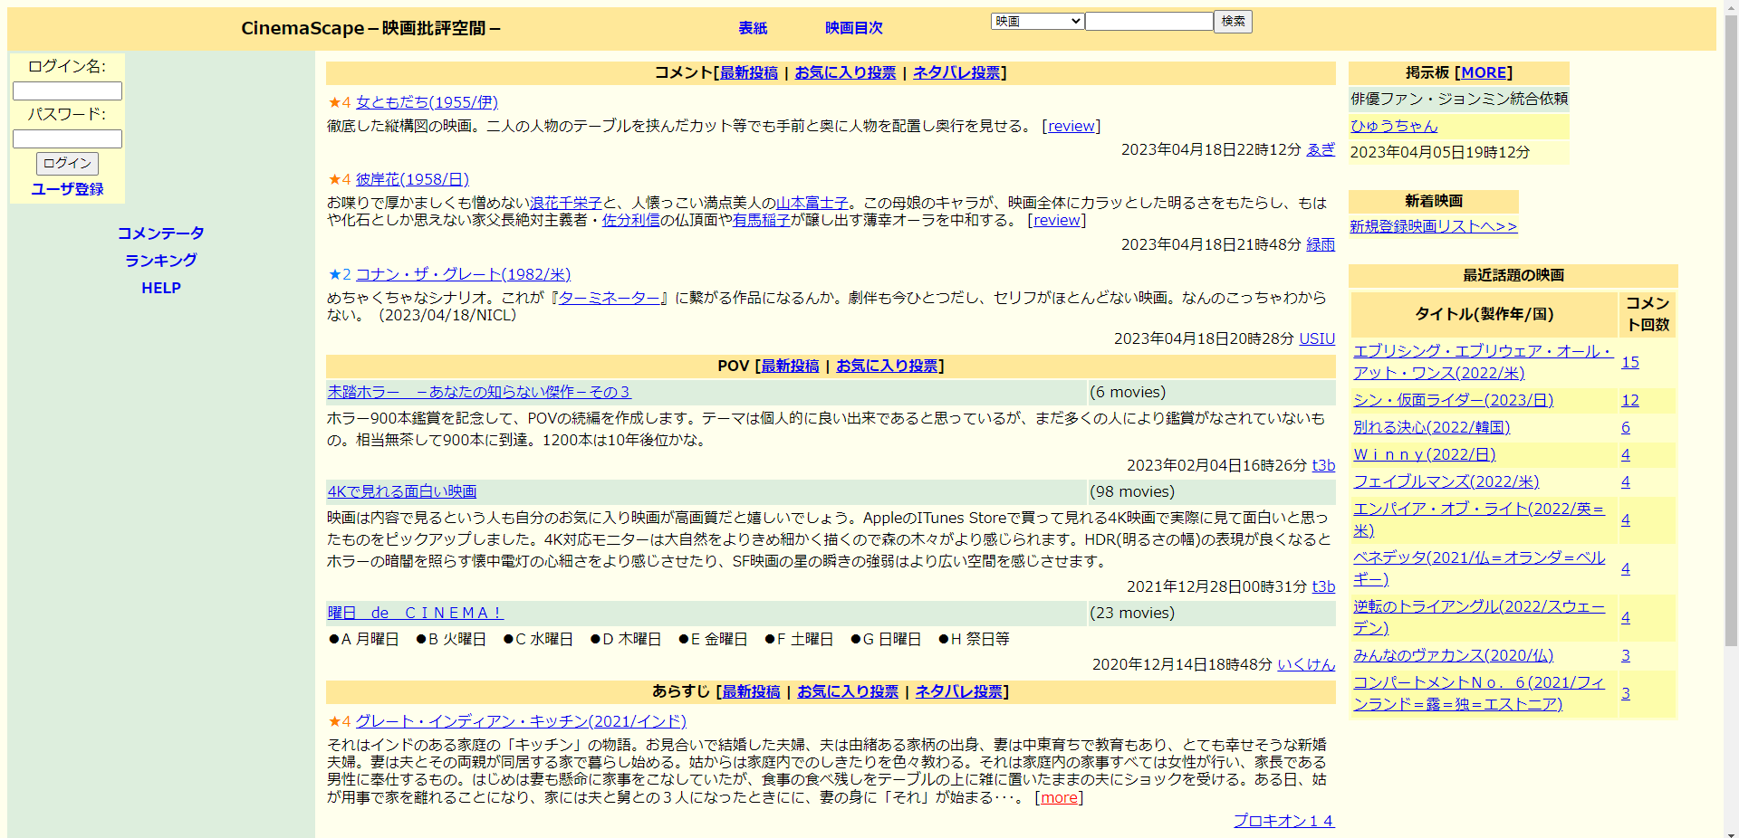This screenshot has height=838, width=1739.
Task: Open the コメンテータ sidebar link
Action: pyautogui.click(x=161, y=233)
